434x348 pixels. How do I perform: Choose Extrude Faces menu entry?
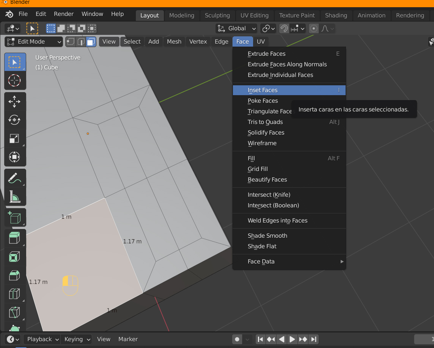(x=289, y=54)
